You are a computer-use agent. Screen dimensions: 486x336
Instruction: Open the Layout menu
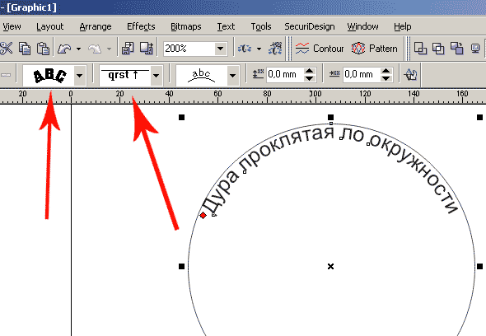coord(50,26)
